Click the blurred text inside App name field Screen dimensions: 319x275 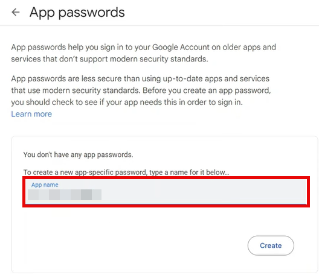pyautogui.click(x=65, y=195)
